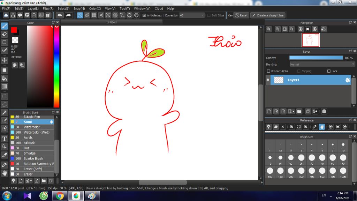Undock the Reference panel
Viewport: 357px width, 201px height.
tap(350, 120)
